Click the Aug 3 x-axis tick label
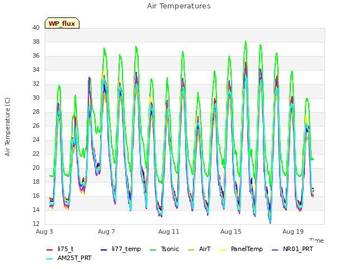358x269 pixels. pos(44,231)
